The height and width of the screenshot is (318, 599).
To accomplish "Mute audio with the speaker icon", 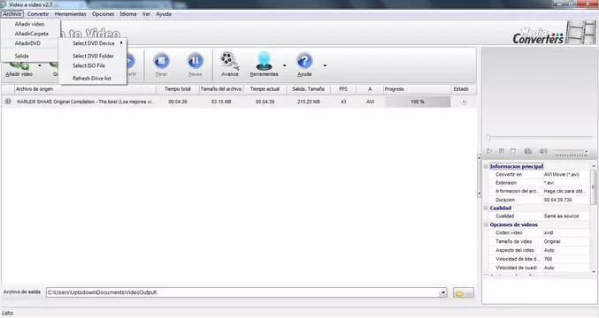I will [543, 151].
